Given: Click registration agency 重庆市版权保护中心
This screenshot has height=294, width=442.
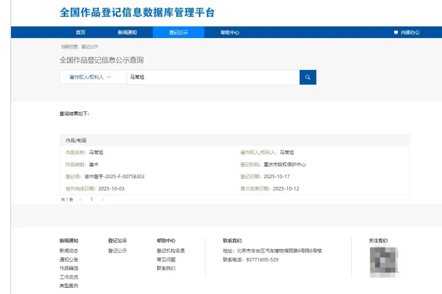Looking at the screenshot, I should (x=285, y=165).
